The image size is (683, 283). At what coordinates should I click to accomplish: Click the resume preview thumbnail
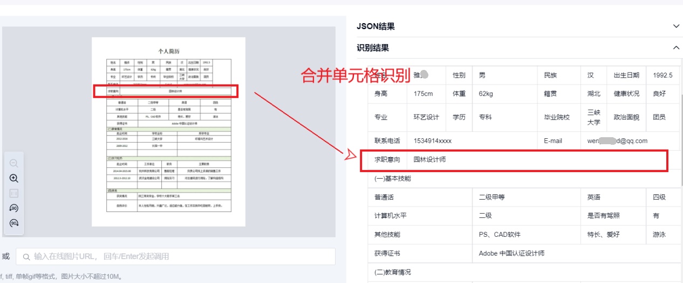click(168, 132)
